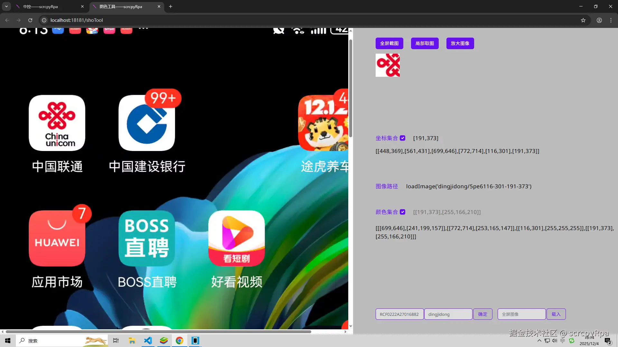The image size is (618, 347).
Task: Open the scrcpy mirror window from the taskbar
Action: pos(195,341)
